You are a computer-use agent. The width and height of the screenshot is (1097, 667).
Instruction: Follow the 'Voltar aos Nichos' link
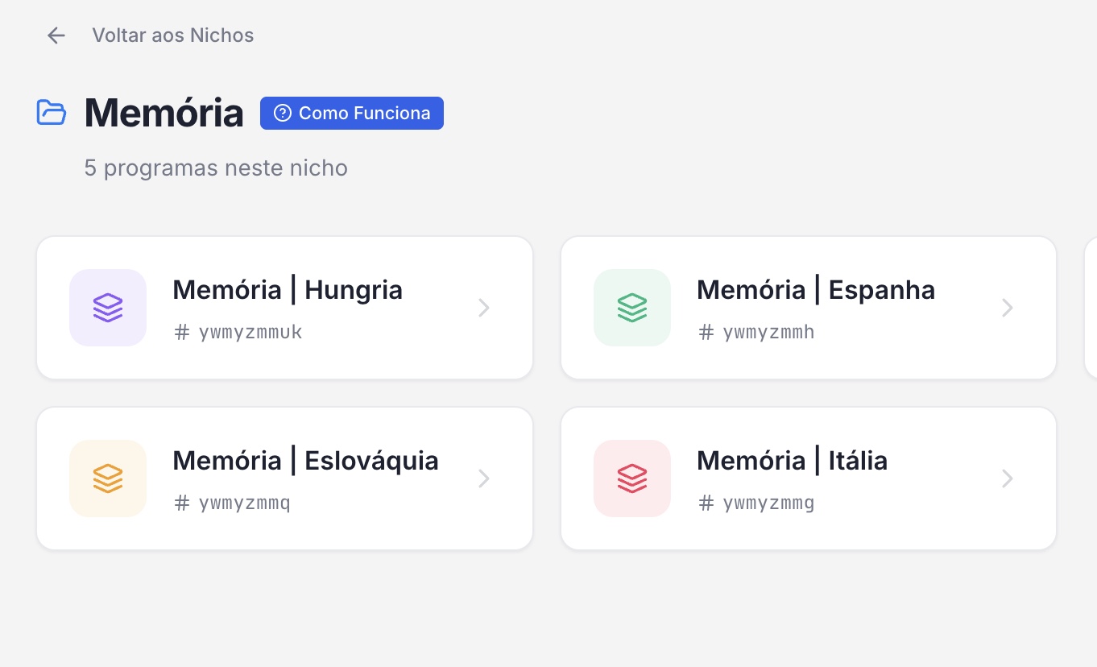pos(172,35)
